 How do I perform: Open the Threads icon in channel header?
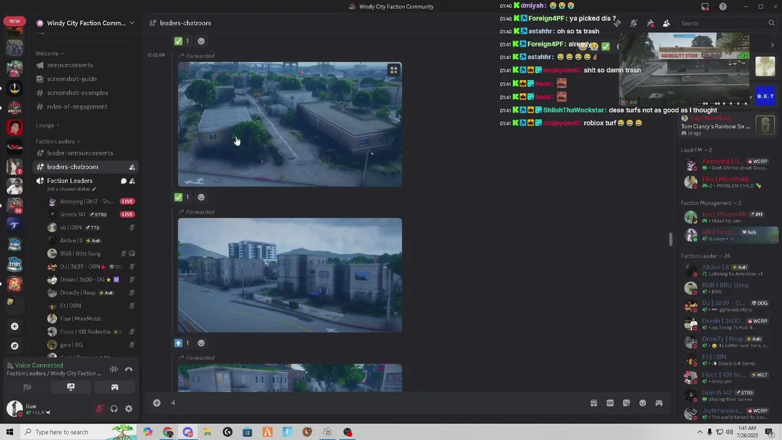(618, 23)
